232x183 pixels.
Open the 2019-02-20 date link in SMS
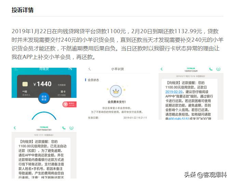[174, 92]
